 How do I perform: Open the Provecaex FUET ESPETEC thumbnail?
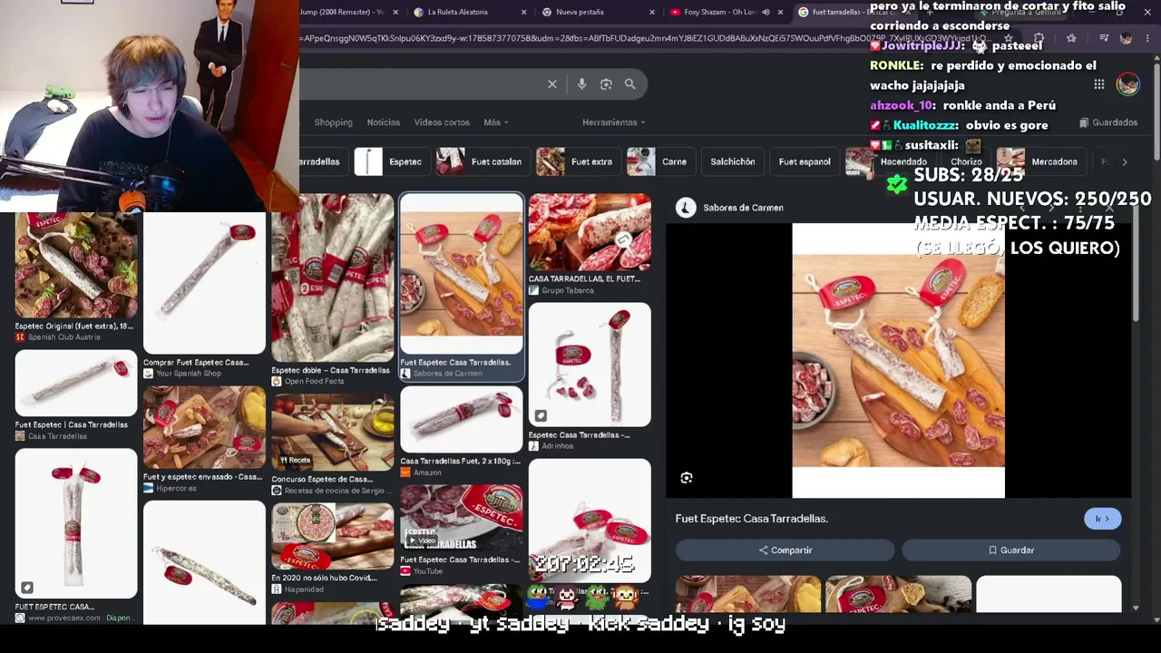click(x=76, y=523)
